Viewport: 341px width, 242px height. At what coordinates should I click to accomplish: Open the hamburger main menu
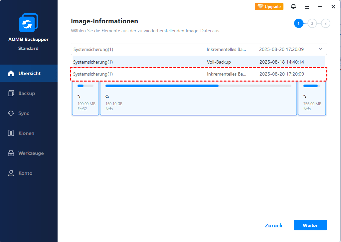(307, 7)
